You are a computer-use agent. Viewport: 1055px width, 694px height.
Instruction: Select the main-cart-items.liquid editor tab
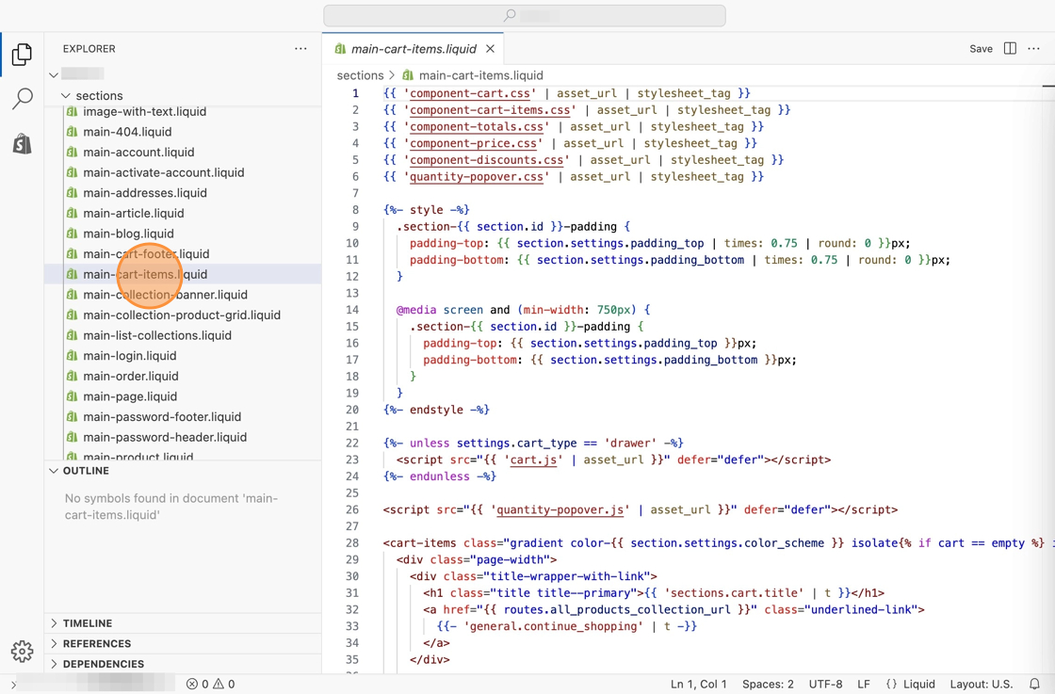pyautogui.click(x=413, y=49)
